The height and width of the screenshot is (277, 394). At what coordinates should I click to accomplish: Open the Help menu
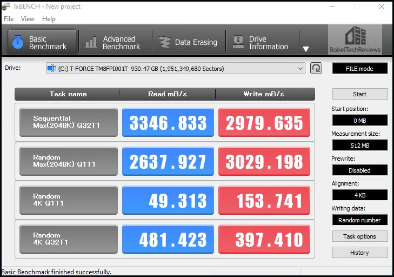[49, 19]
